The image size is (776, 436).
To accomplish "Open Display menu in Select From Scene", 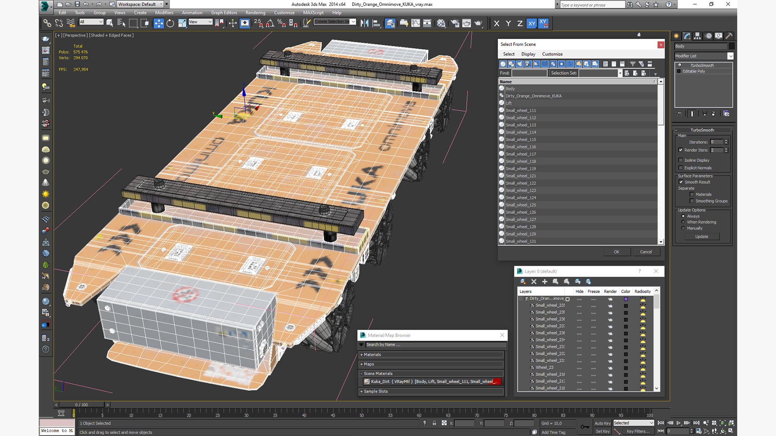I will (x=528, y=54).
